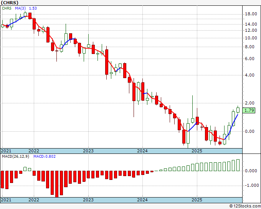Click the tallest rightmost green MACD bar
This screenshot has width=261, height=209.
(x=238, y=165)
